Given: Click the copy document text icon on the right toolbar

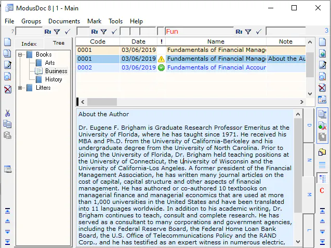Looking at the screenshot, I should [x=322, y=115].
